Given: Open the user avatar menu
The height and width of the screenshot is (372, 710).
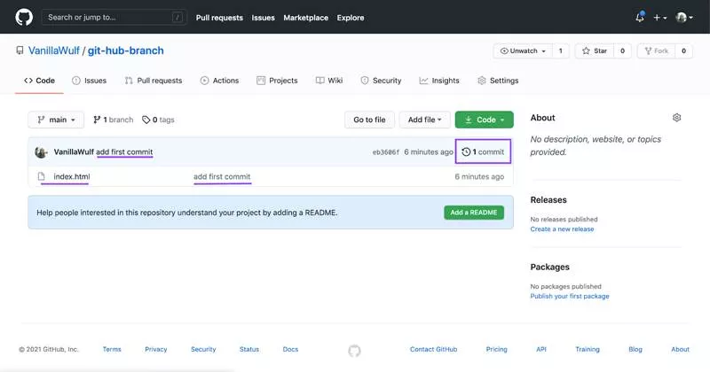Looking at the screenshot, I should (684, 18).
